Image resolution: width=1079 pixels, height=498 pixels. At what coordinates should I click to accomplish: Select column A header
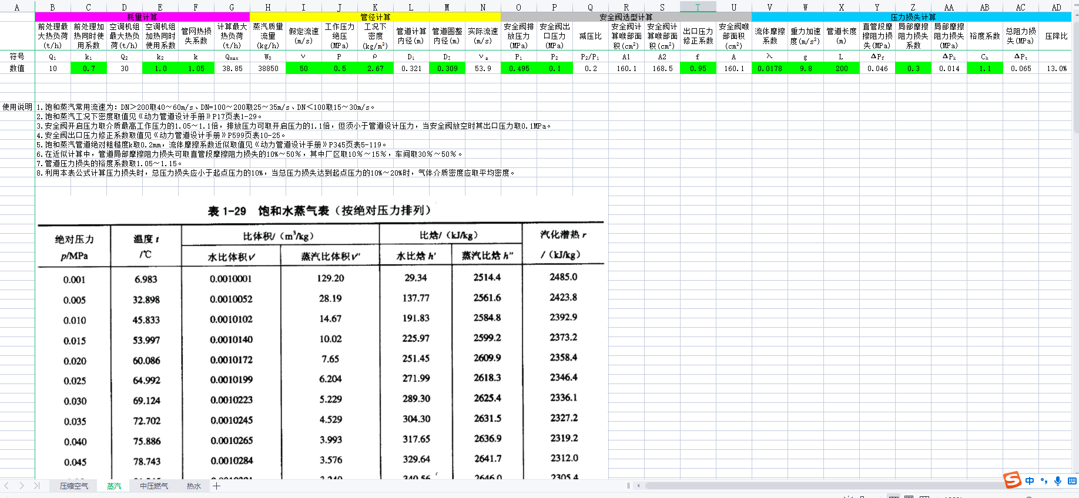click(x=17, y=7)
